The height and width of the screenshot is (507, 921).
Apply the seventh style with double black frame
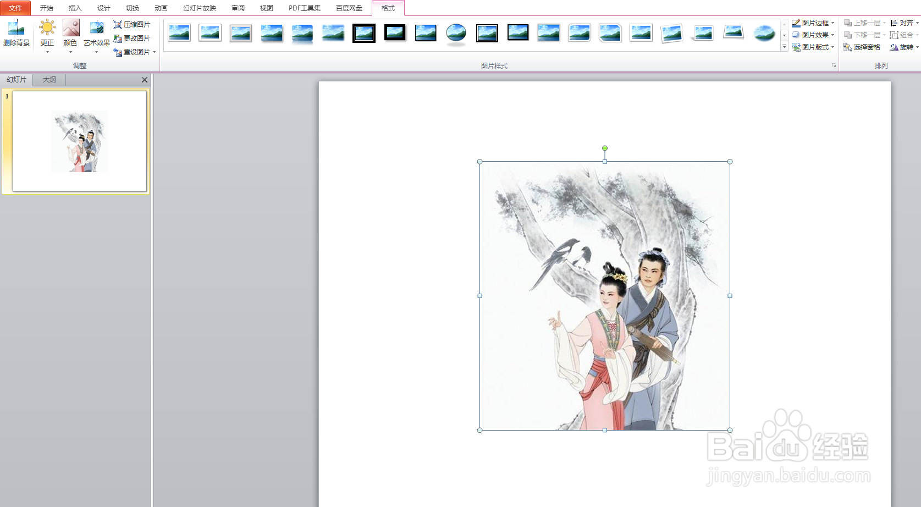[364, 33]
